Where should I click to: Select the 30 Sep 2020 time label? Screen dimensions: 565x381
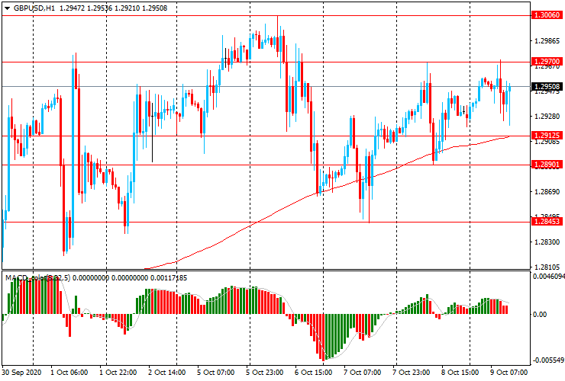click(x=21, y=372)
